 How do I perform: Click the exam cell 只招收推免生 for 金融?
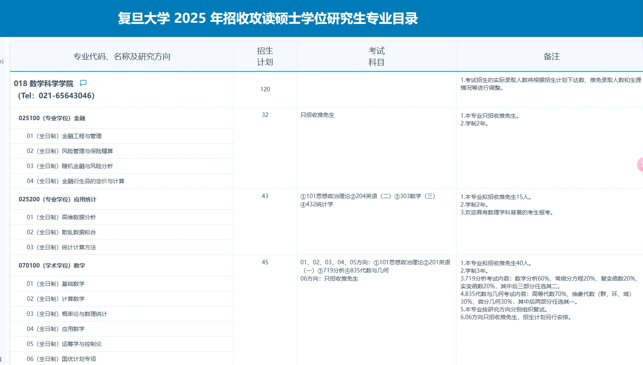coord(317,115)
